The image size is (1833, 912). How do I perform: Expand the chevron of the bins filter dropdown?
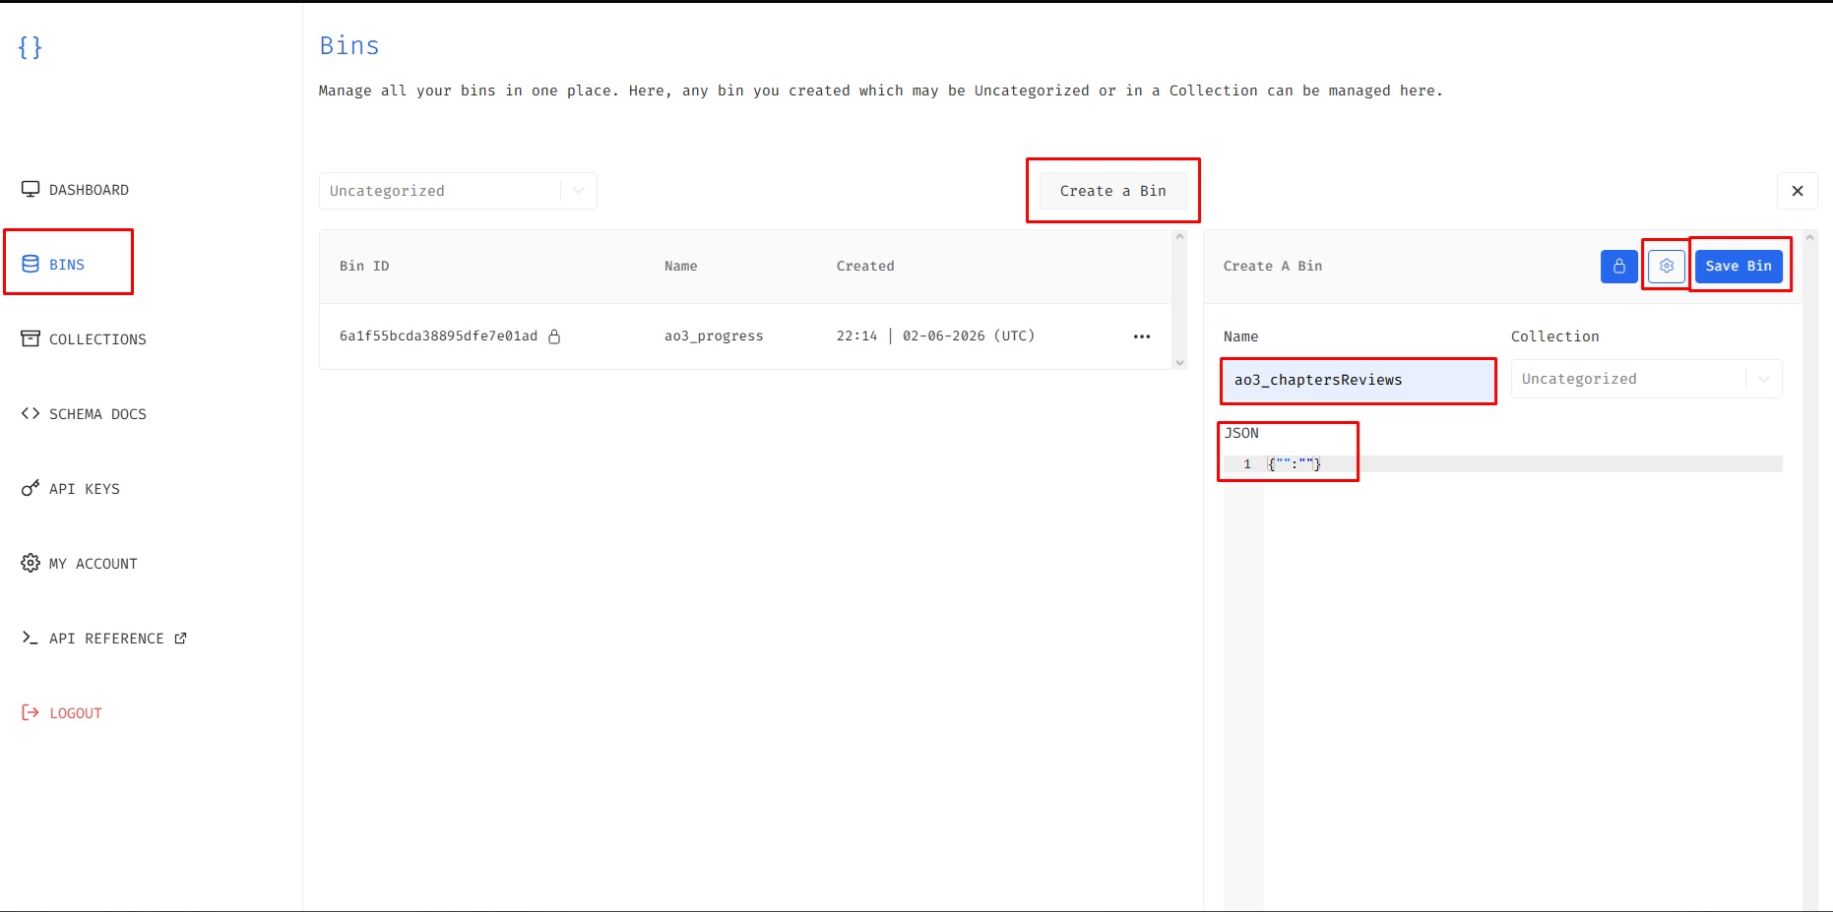tap(579, 191)
